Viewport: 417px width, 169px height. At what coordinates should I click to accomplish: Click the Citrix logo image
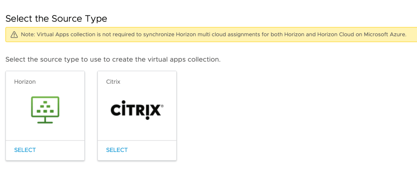point(137,110)
